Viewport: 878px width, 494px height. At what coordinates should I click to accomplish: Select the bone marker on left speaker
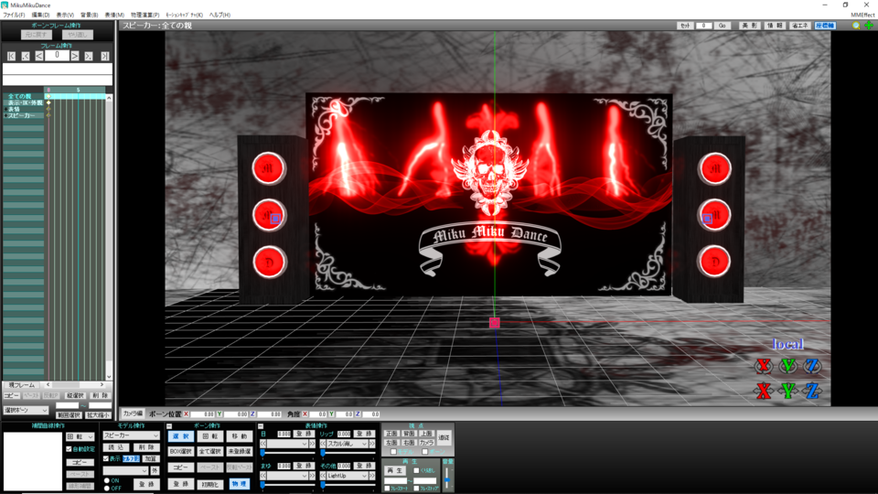pos(275,219)
